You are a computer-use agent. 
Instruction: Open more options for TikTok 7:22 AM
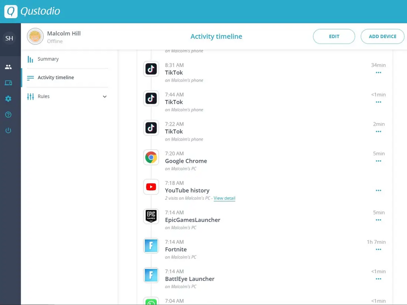378,131
